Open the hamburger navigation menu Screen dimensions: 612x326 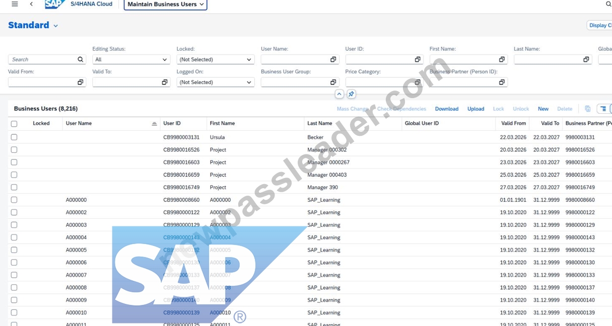15,4
